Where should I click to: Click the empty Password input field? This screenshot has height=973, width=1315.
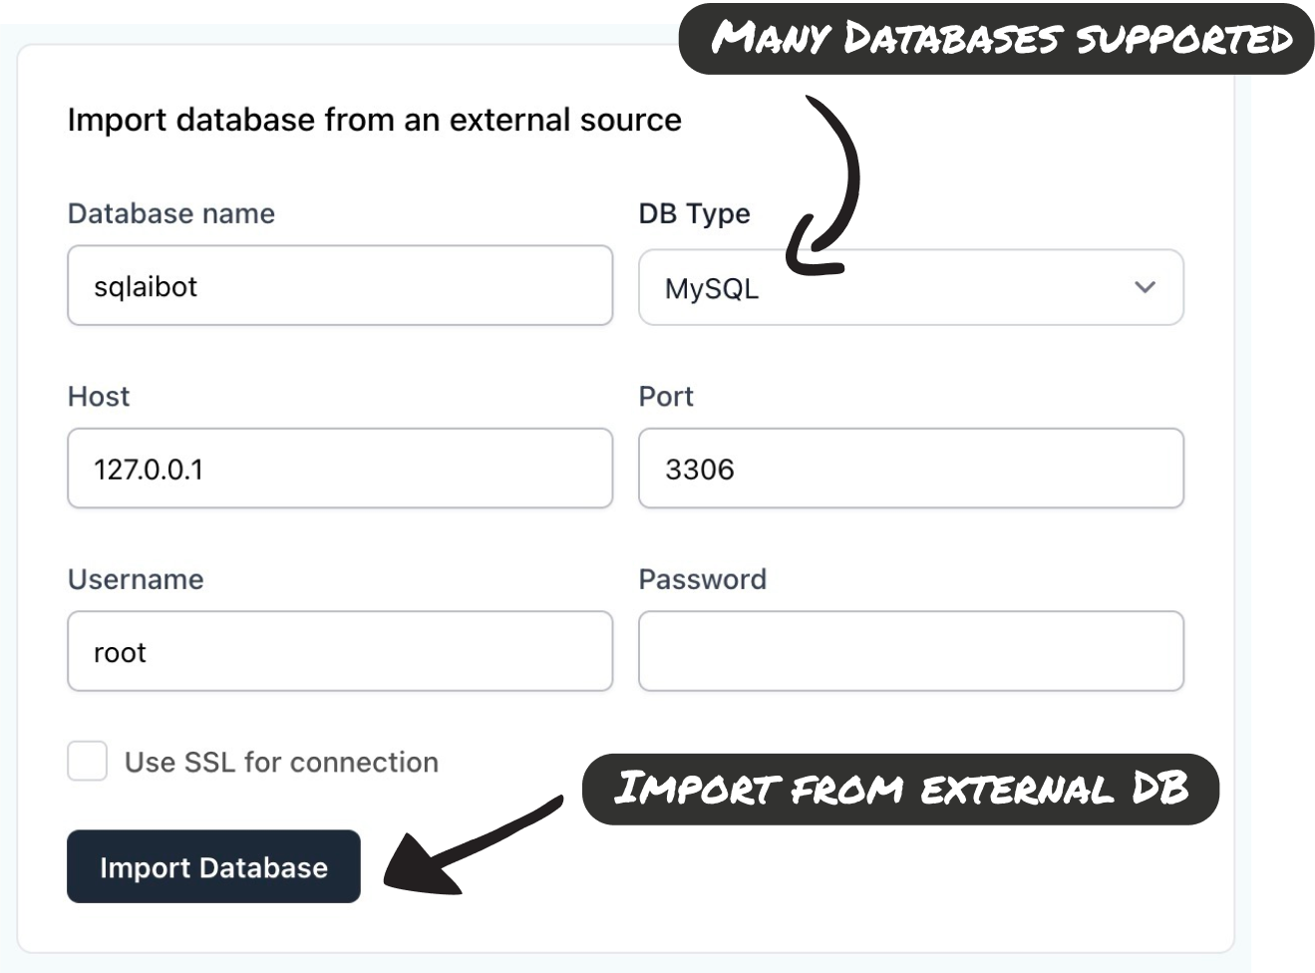(910, 652)
